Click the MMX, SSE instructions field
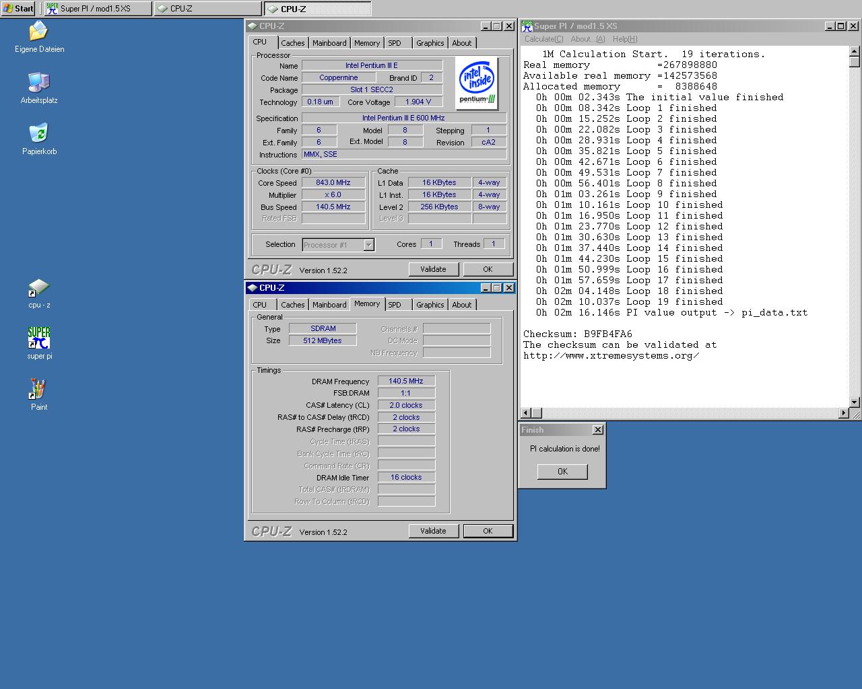Screen dimensions: 862x689 [x=404, y=154]
